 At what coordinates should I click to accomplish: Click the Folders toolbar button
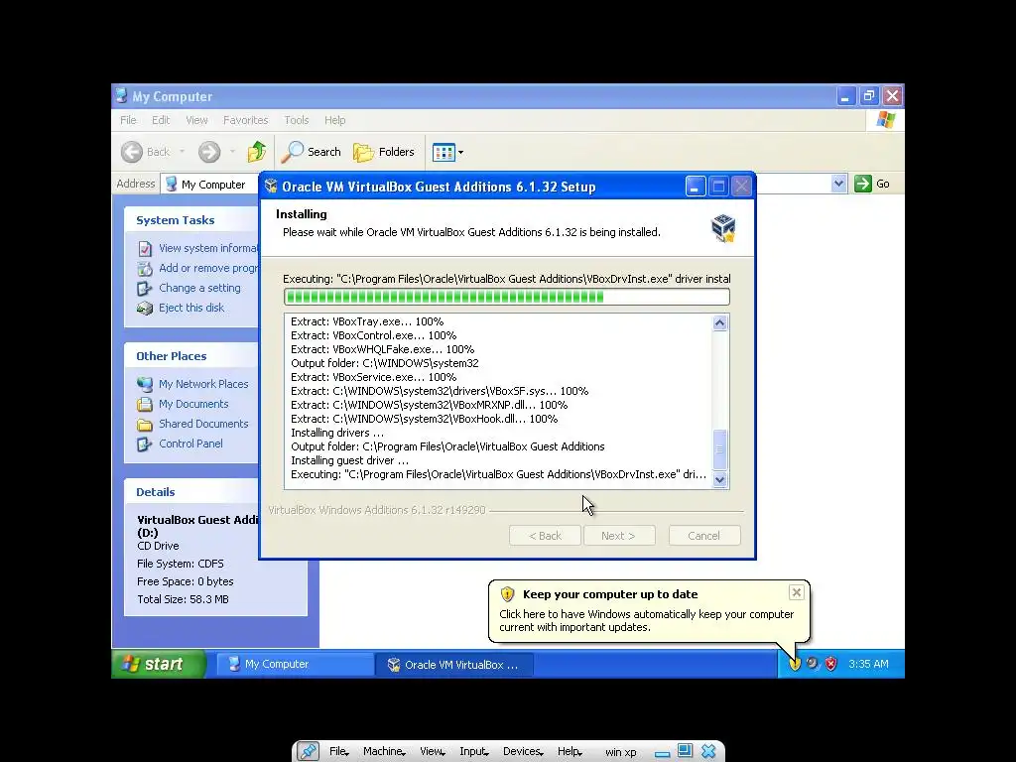click(x=384, y=152)
